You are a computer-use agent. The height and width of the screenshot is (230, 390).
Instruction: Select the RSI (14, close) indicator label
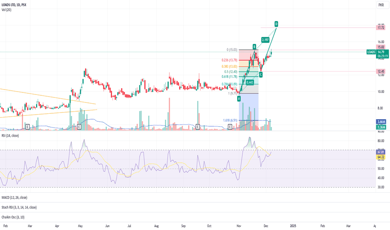(x=10, y=135)
